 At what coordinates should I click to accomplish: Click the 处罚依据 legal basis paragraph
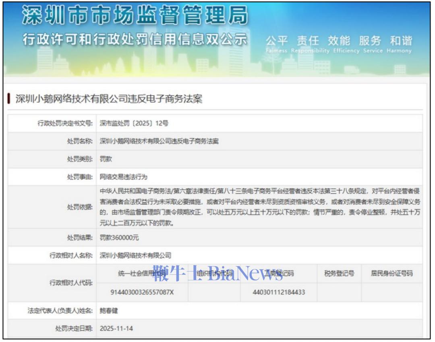260,207
